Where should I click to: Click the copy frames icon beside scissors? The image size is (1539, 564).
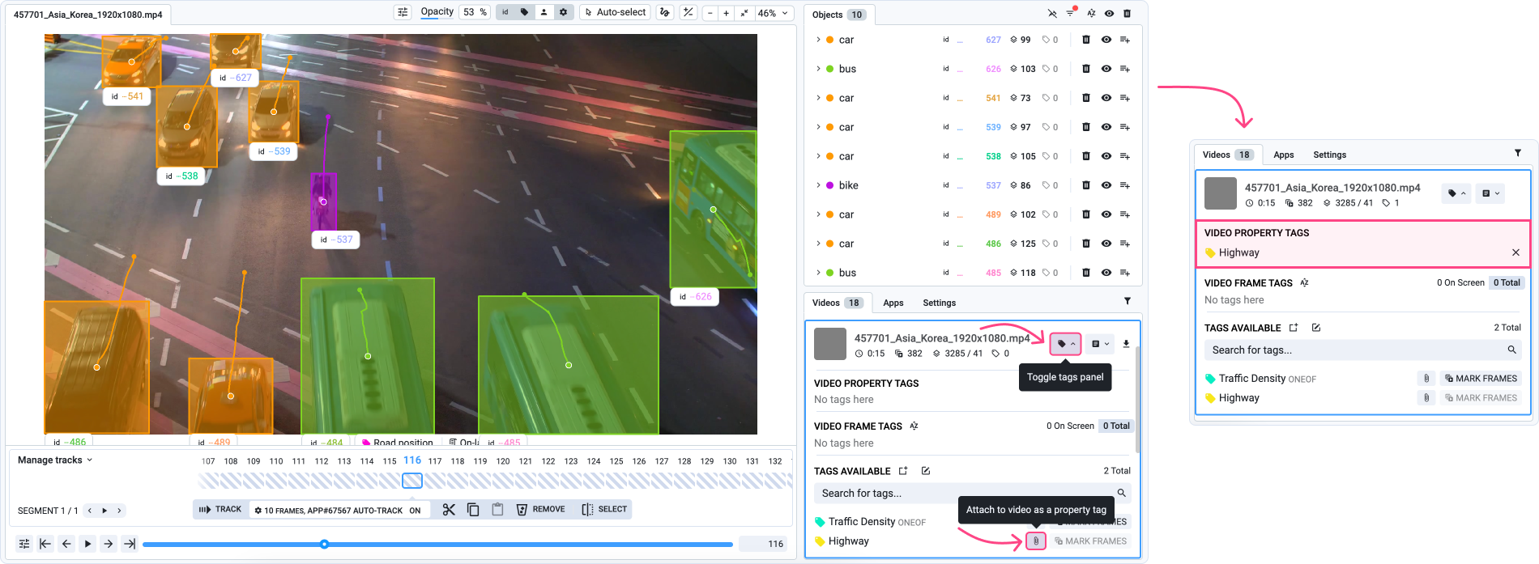click(x=473, y=510)
